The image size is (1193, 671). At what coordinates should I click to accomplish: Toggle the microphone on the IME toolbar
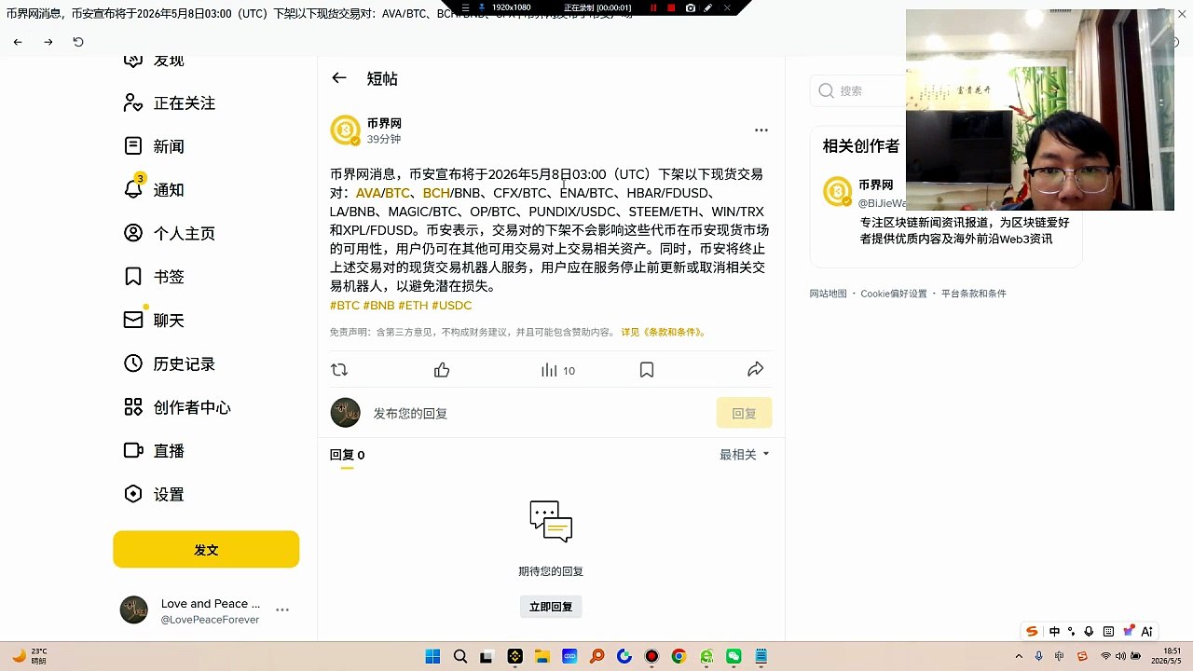click(x=1089, y=632)
